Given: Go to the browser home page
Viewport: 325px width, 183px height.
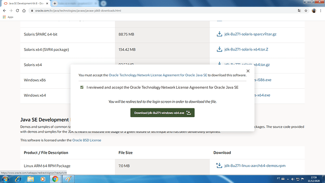Looking at the screenshot, I should (x=24, y=10).
